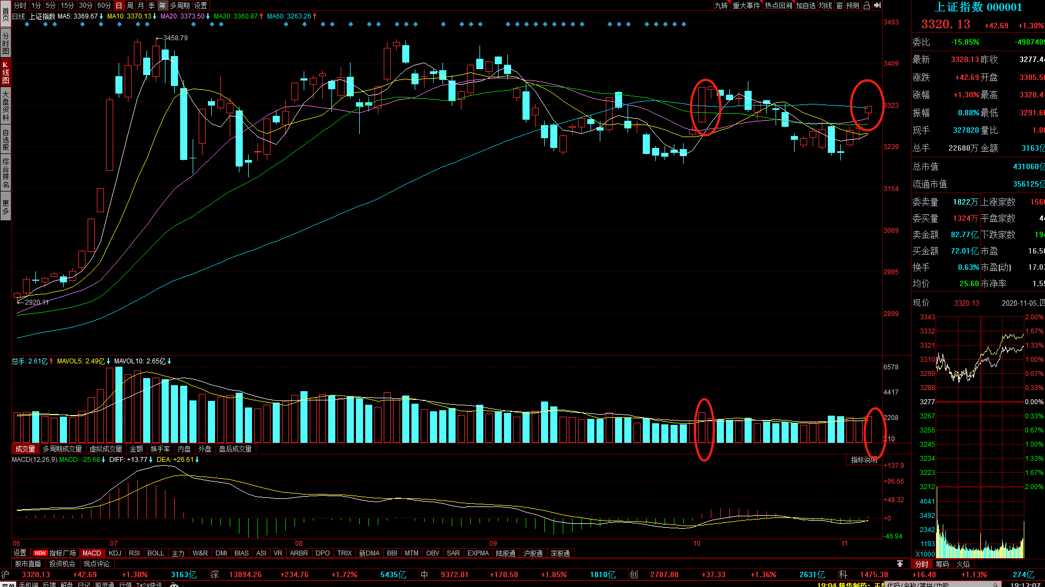Select the 换手率 tab
1045x587 pixels.
coord(160,449)
